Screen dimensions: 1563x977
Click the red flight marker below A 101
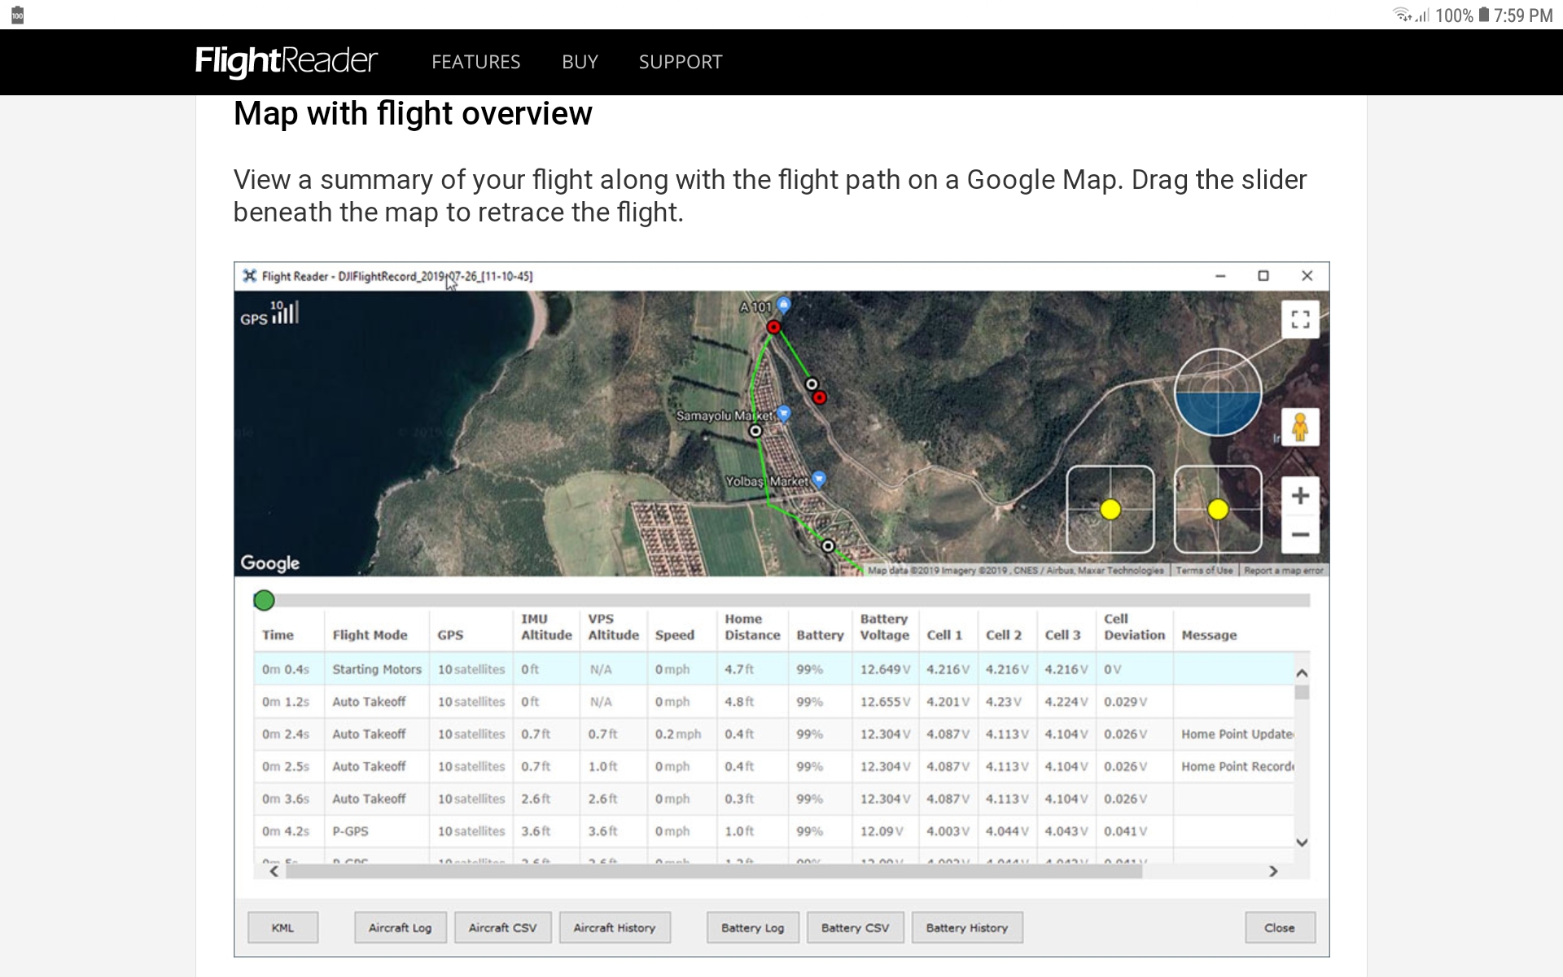pos(773,327)
